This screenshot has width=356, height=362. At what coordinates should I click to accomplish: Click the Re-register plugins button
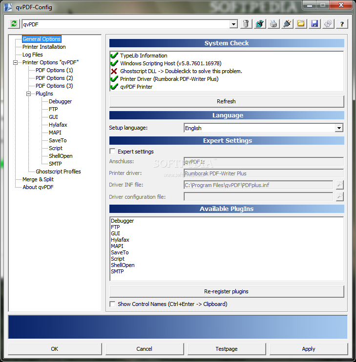tap(227, 291)
